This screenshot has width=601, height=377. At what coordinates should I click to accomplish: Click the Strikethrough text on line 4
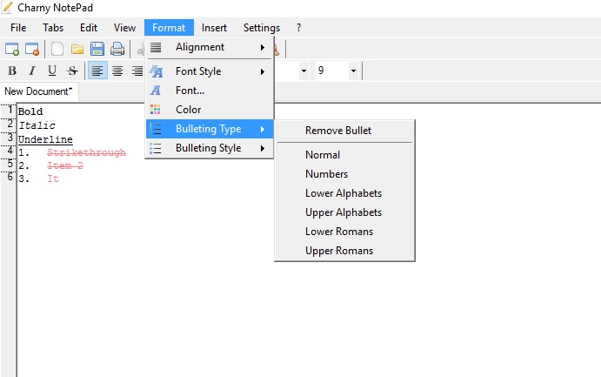click(x=86, y=152)
